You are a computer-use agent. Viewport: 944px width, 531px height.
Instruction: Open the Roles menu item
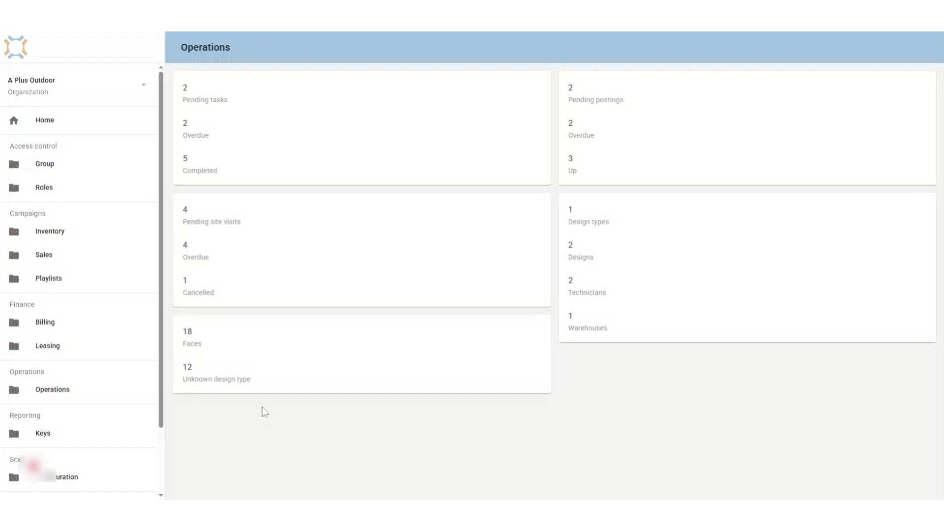click(x=44, y=187)
